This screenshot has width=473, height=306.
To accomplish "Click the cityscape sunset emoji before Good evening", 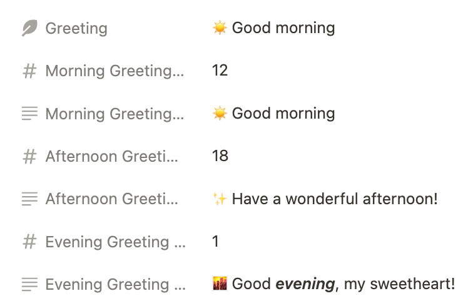I will (220, 284).
